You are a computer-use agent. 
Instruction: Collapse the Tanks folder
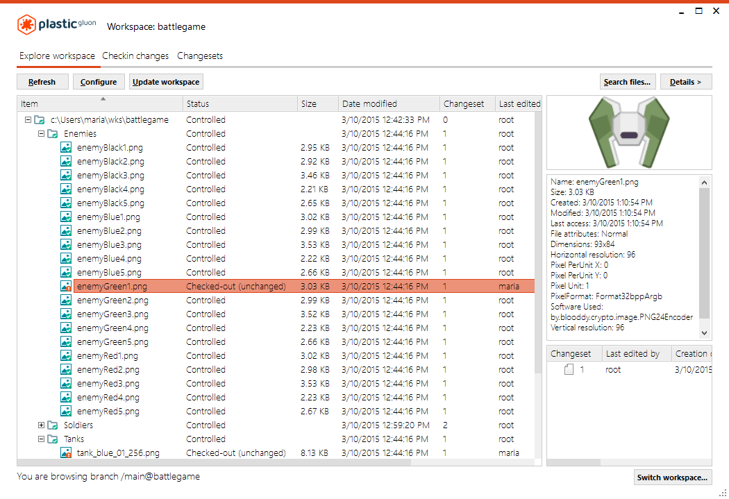(41, 439)
